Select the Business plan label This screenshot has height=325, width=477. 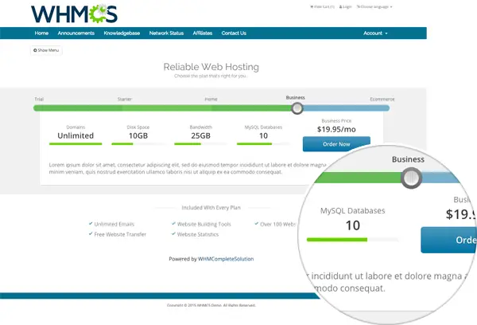click(x=295, y=97)
